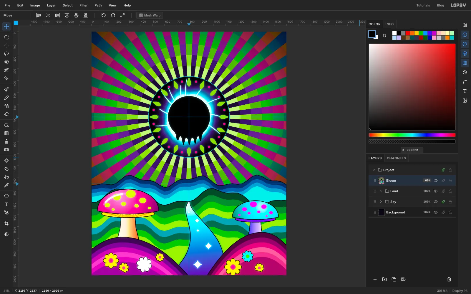This screenshot has height=294, width=471.
Task: Add a new layer with plus icon
Action: click(375, 279)
